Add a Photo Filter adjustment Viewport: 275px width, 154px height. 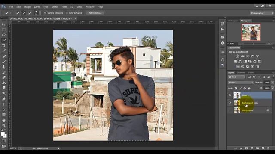click(x=250, y=62)
